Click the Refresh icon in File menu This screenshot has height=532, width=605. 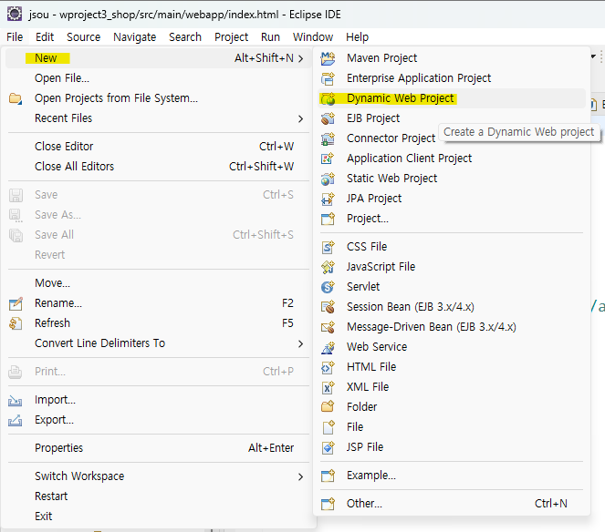coord(16,323)
